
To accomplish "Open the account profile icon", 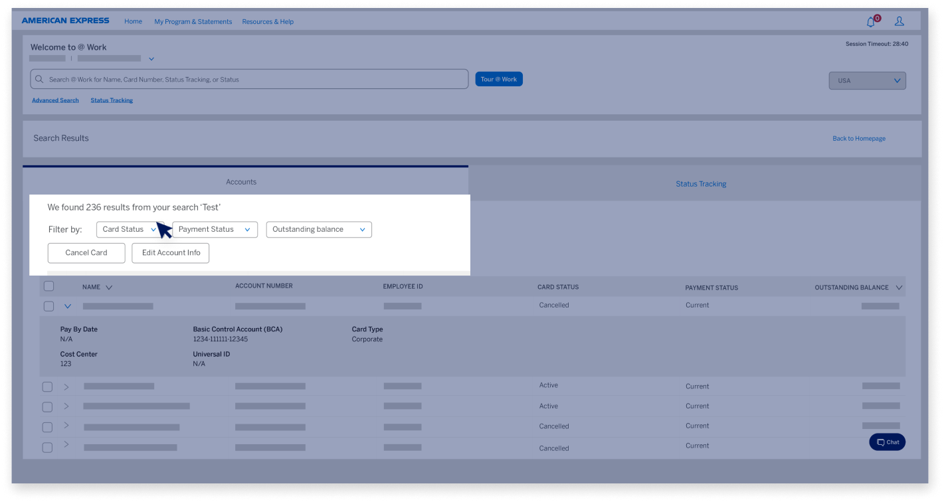I will (899, 21).
